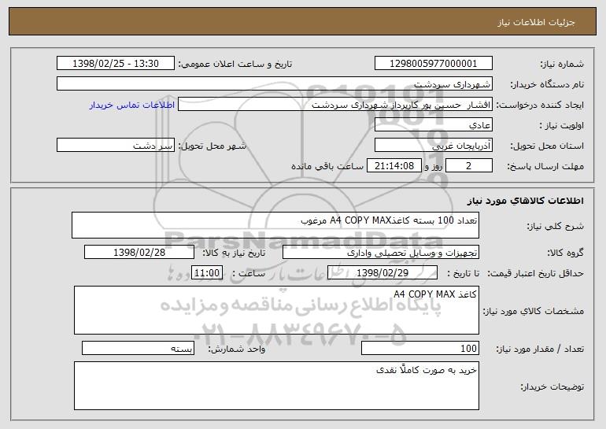Select the priority field عادي
Image resolution: width=606 pixels, height=429 pixels.
click(x=433, y=125)
